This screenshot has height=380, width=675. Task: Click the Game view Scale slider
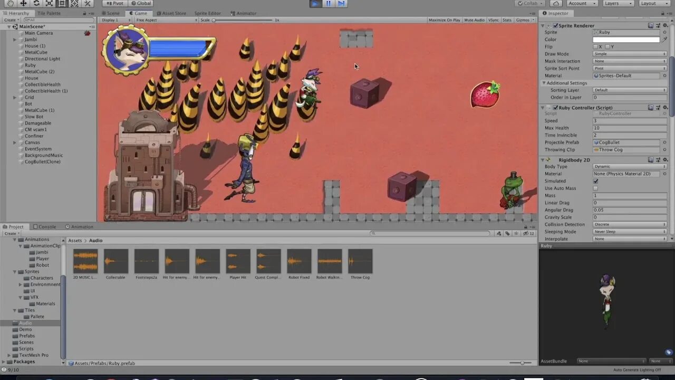click(243, 20)
